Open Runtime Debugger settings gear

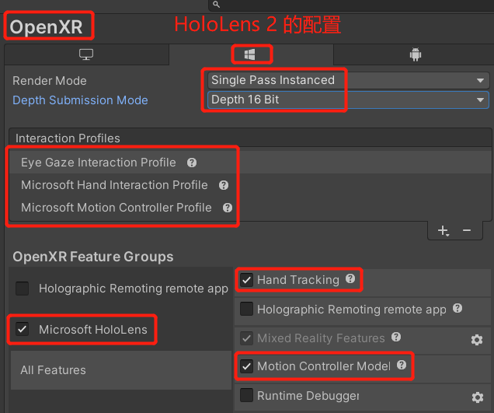pos(477,397)
